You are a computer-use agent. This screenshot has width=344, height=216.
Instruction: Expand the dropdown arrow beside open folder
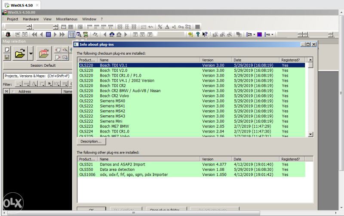tap(31, 54)
